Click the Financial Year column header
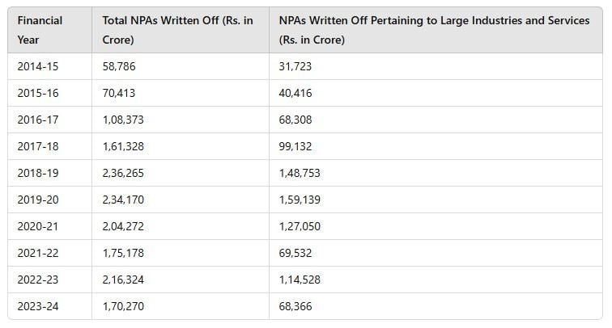 click(x=40, y=30)
